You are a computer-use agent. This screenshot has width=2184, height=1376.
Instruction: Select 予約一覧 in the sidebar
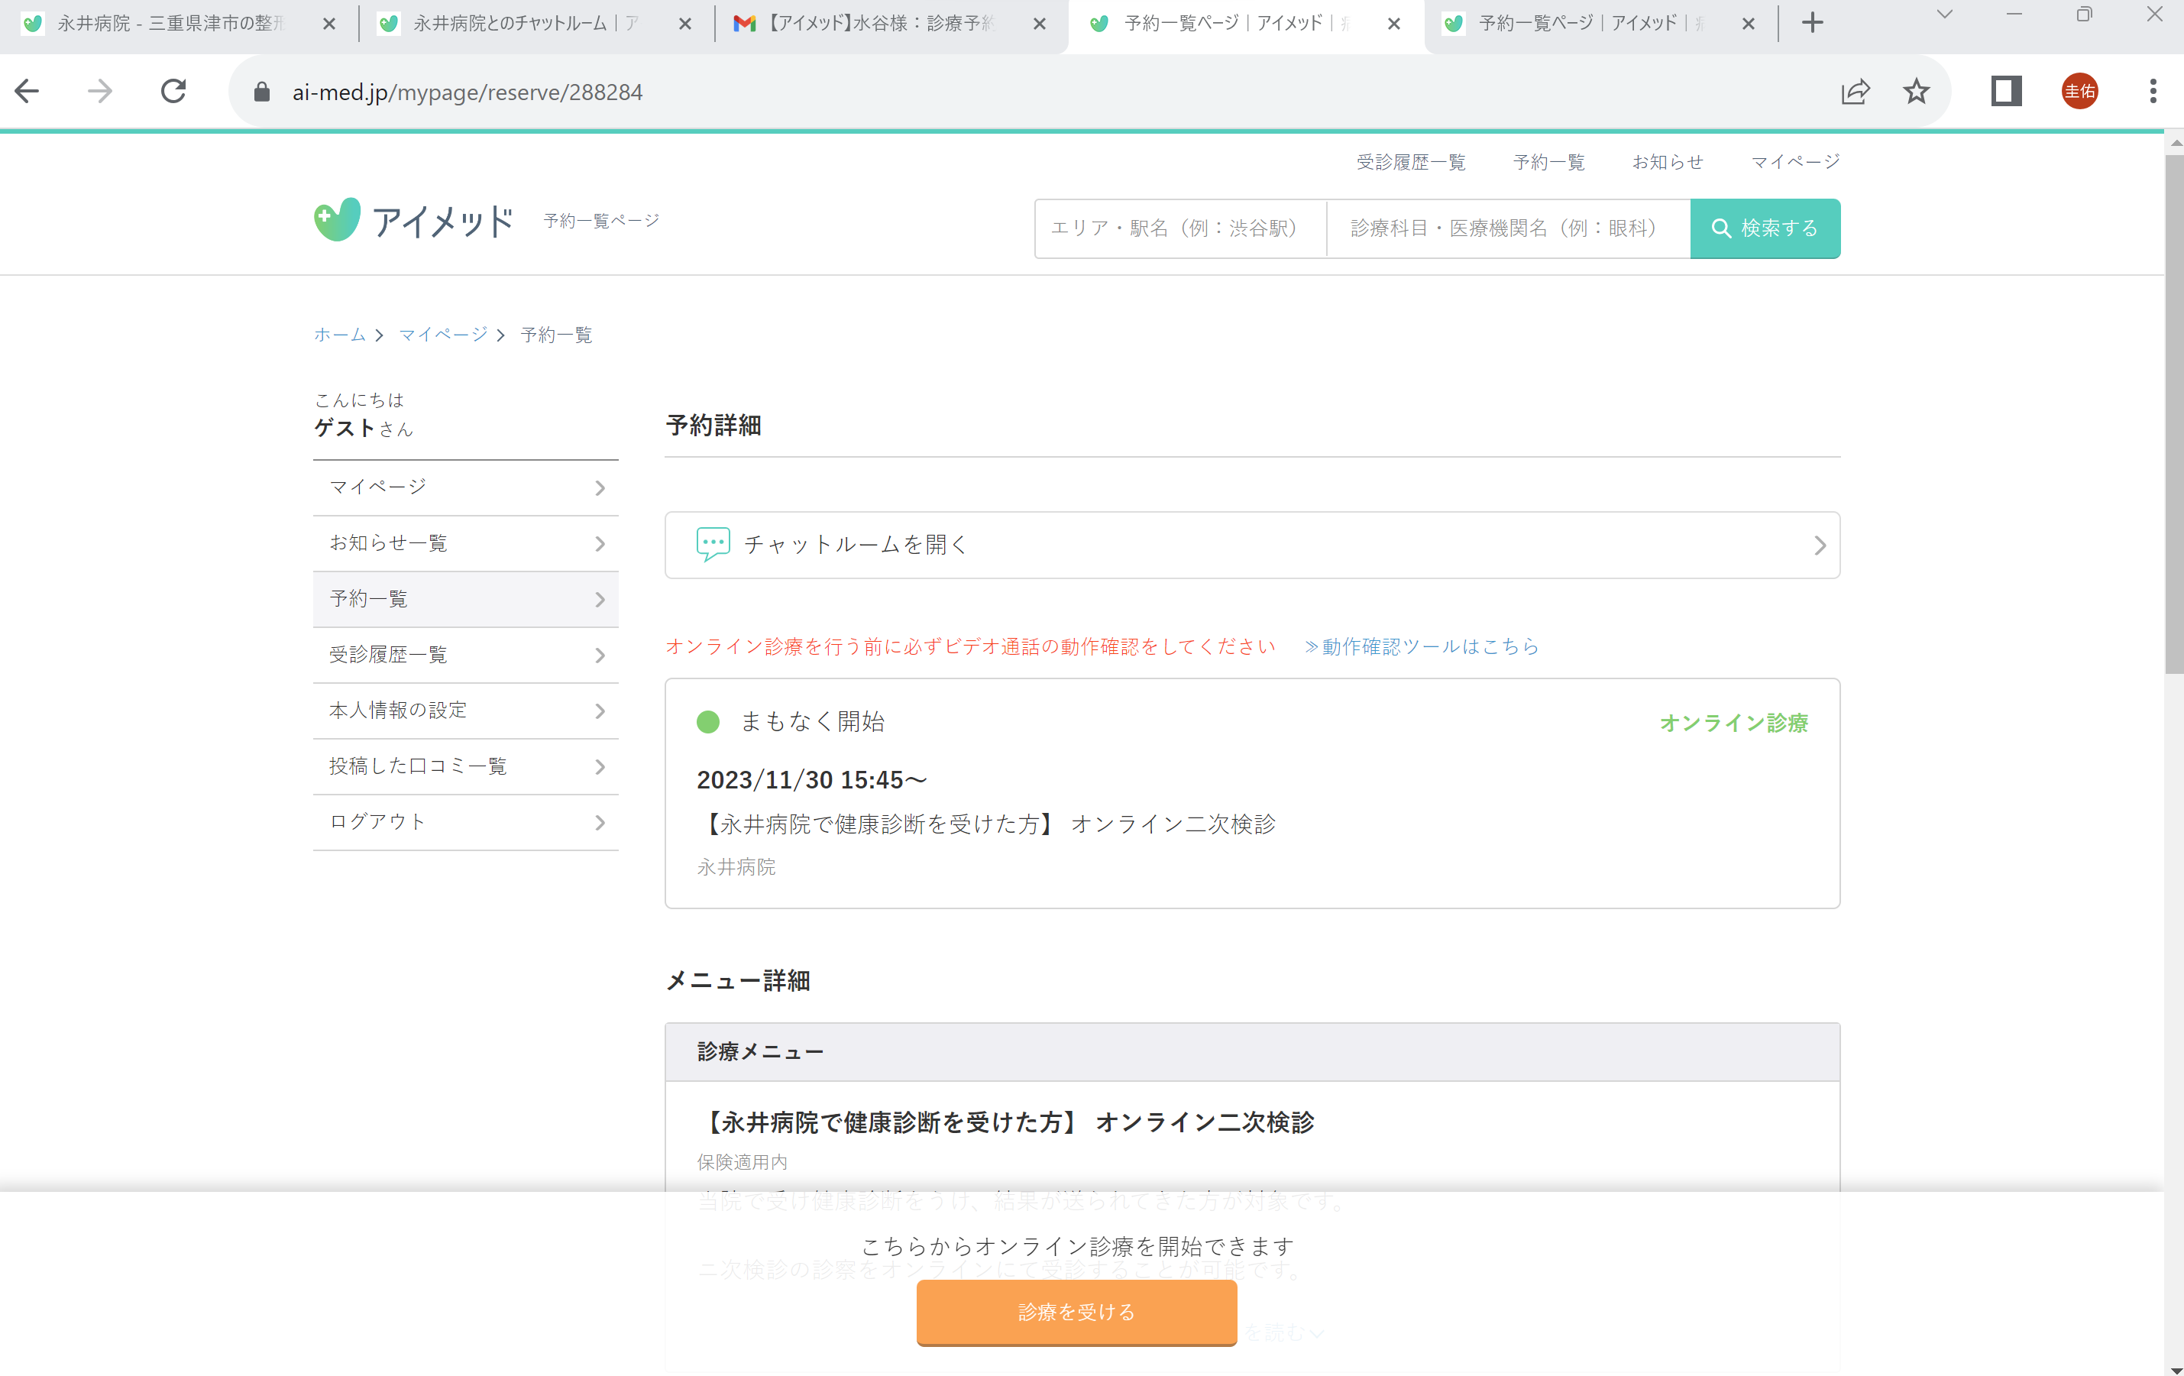click(x=465, y=600)
